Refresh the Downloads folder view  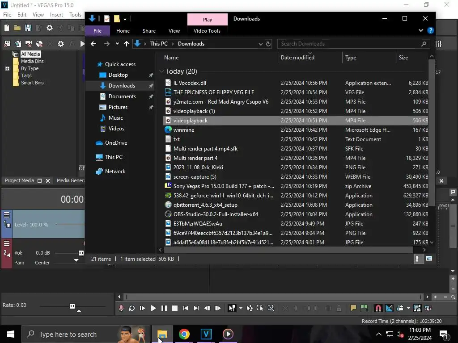tap(268, 44)
